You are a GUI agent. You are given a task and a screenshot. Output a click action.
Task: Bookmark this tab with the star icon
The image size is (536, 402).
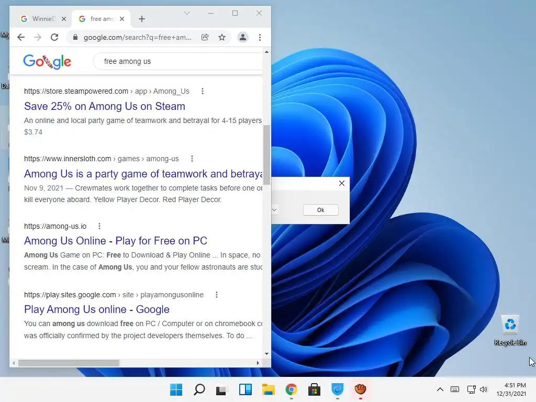pos(222,37)
